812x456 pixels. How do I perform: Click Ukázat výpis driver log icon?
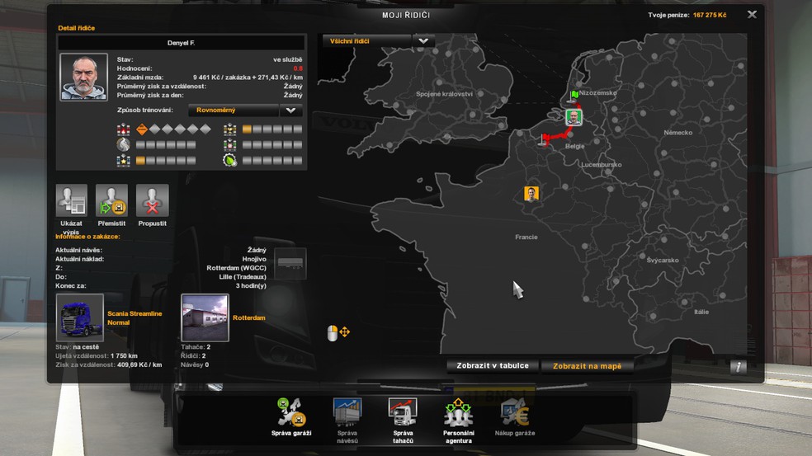point(72,200)
